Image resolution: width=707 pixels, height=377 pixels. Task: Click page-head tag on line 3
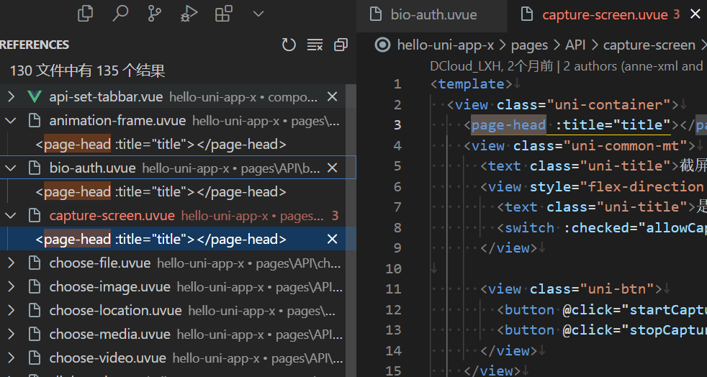tap(508, 124)
